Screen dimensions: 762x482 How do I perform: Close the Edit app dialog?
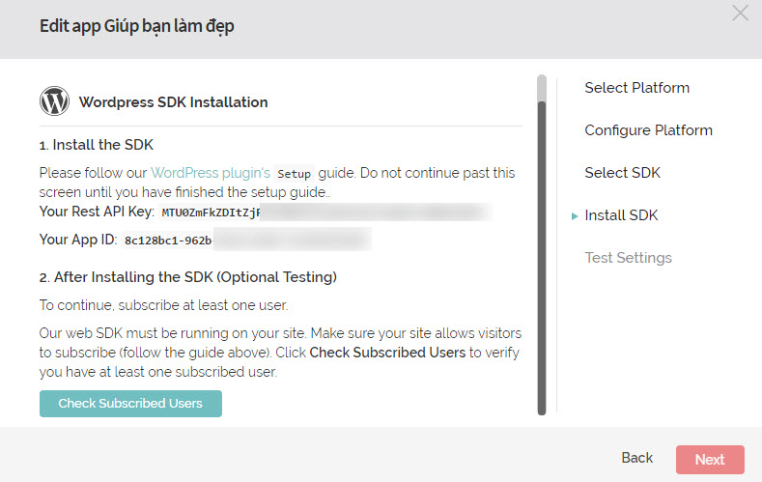[x=740, y=13]
